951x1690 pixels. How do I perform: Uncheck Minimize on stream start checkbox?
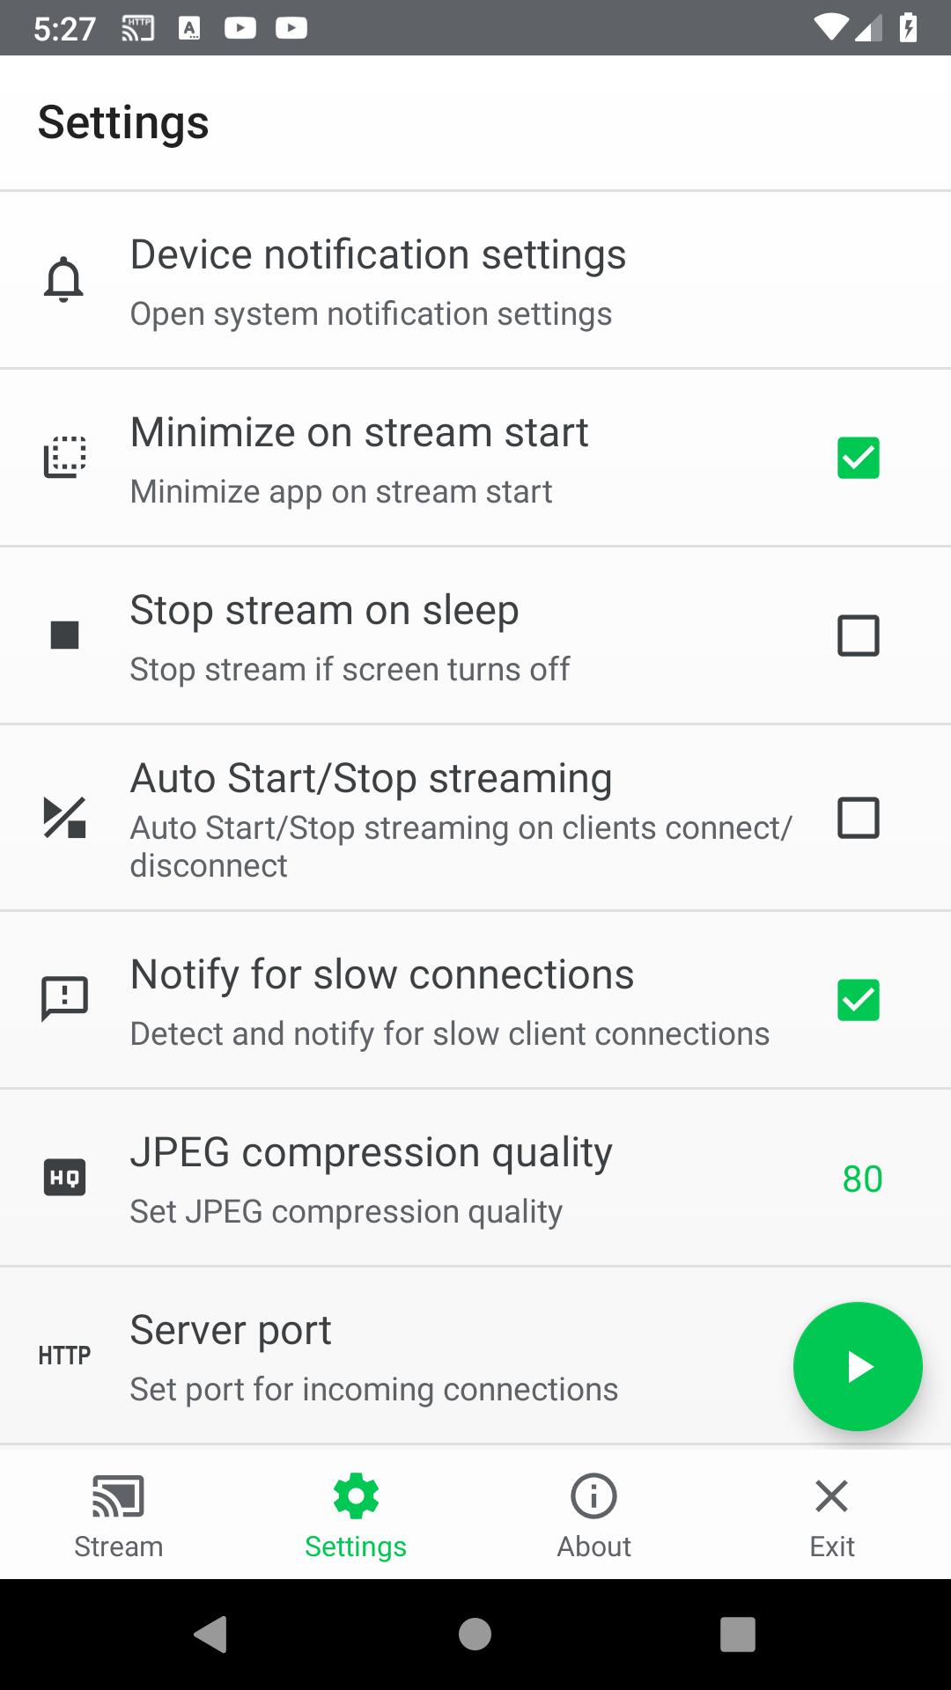(859, 458)
